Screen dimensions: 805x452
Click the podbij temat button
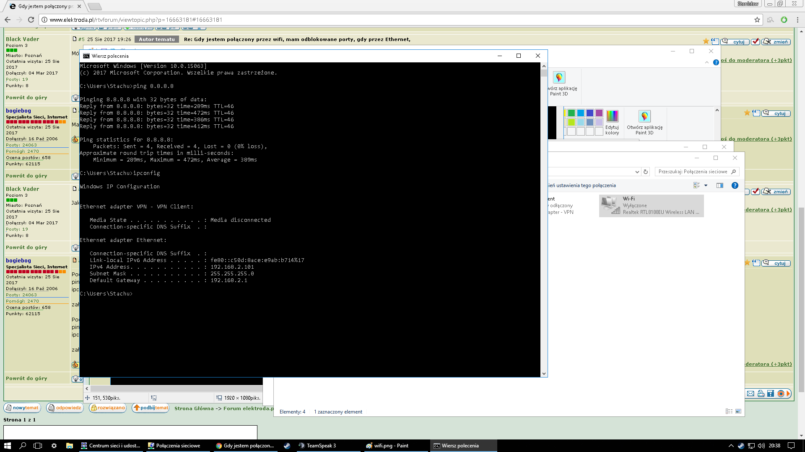click(x=151, y=408)
